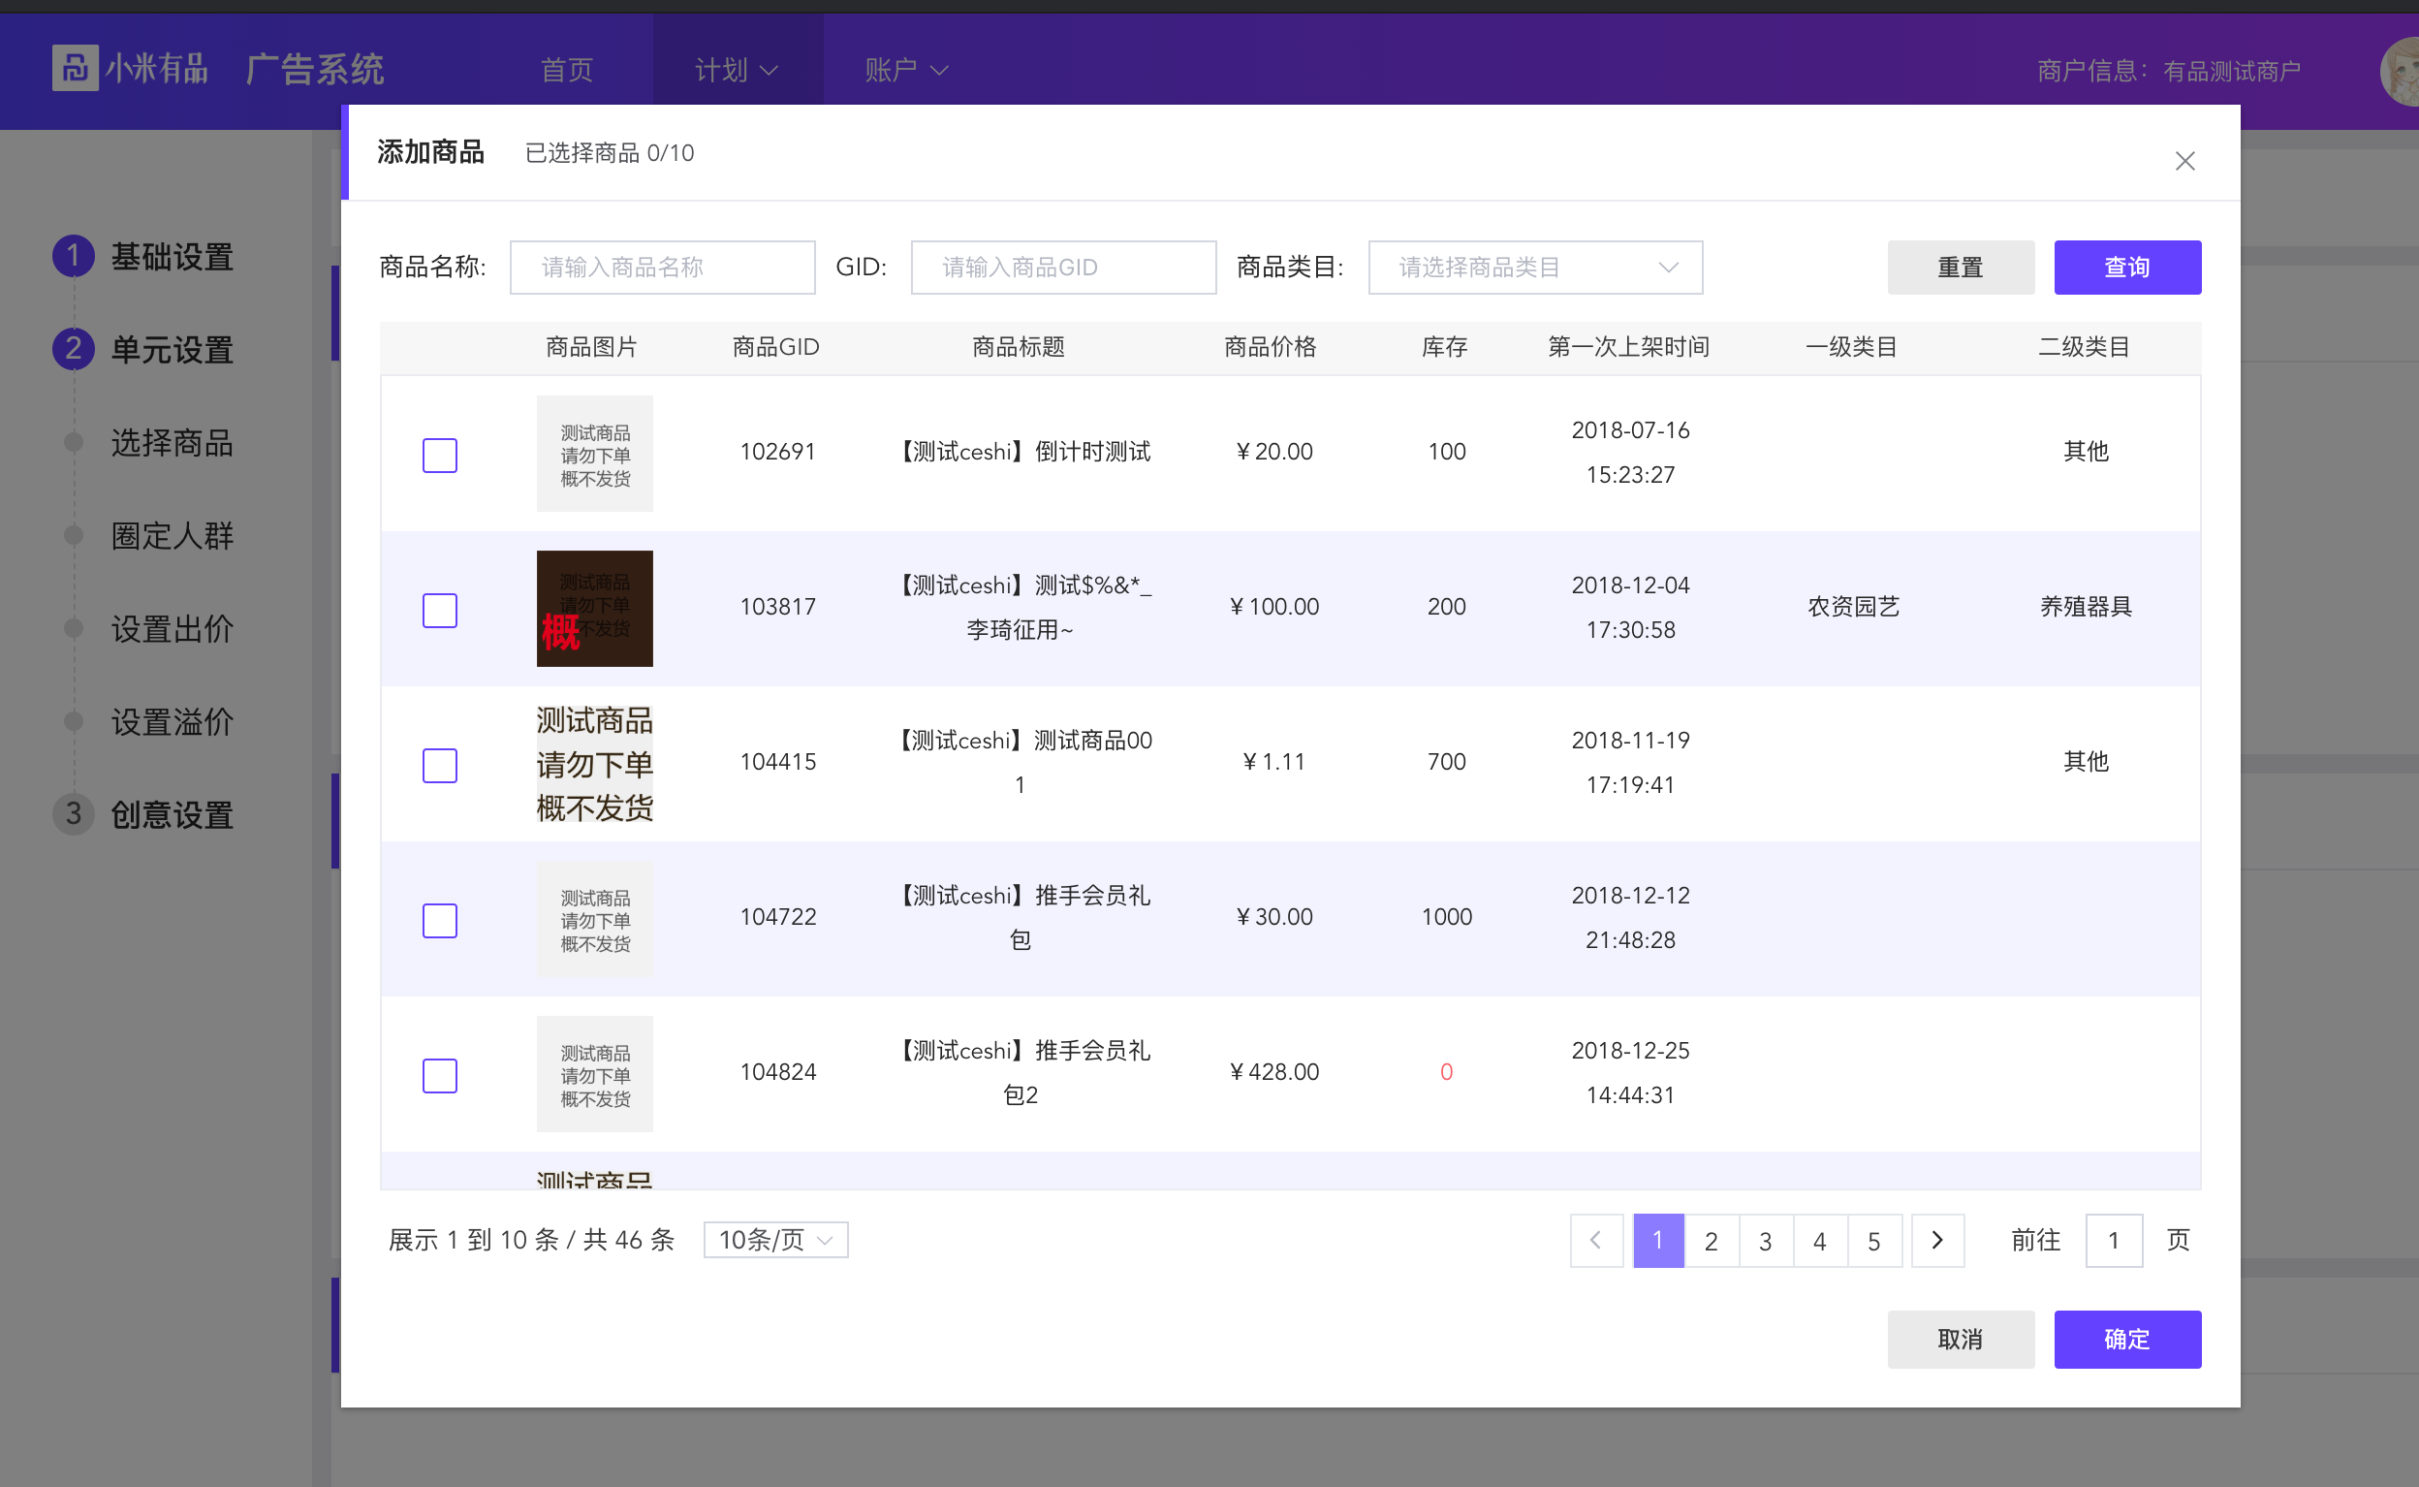Click the 查询 search button
Viewport: 2419px width, 1487px height.
coord(2126,268)
